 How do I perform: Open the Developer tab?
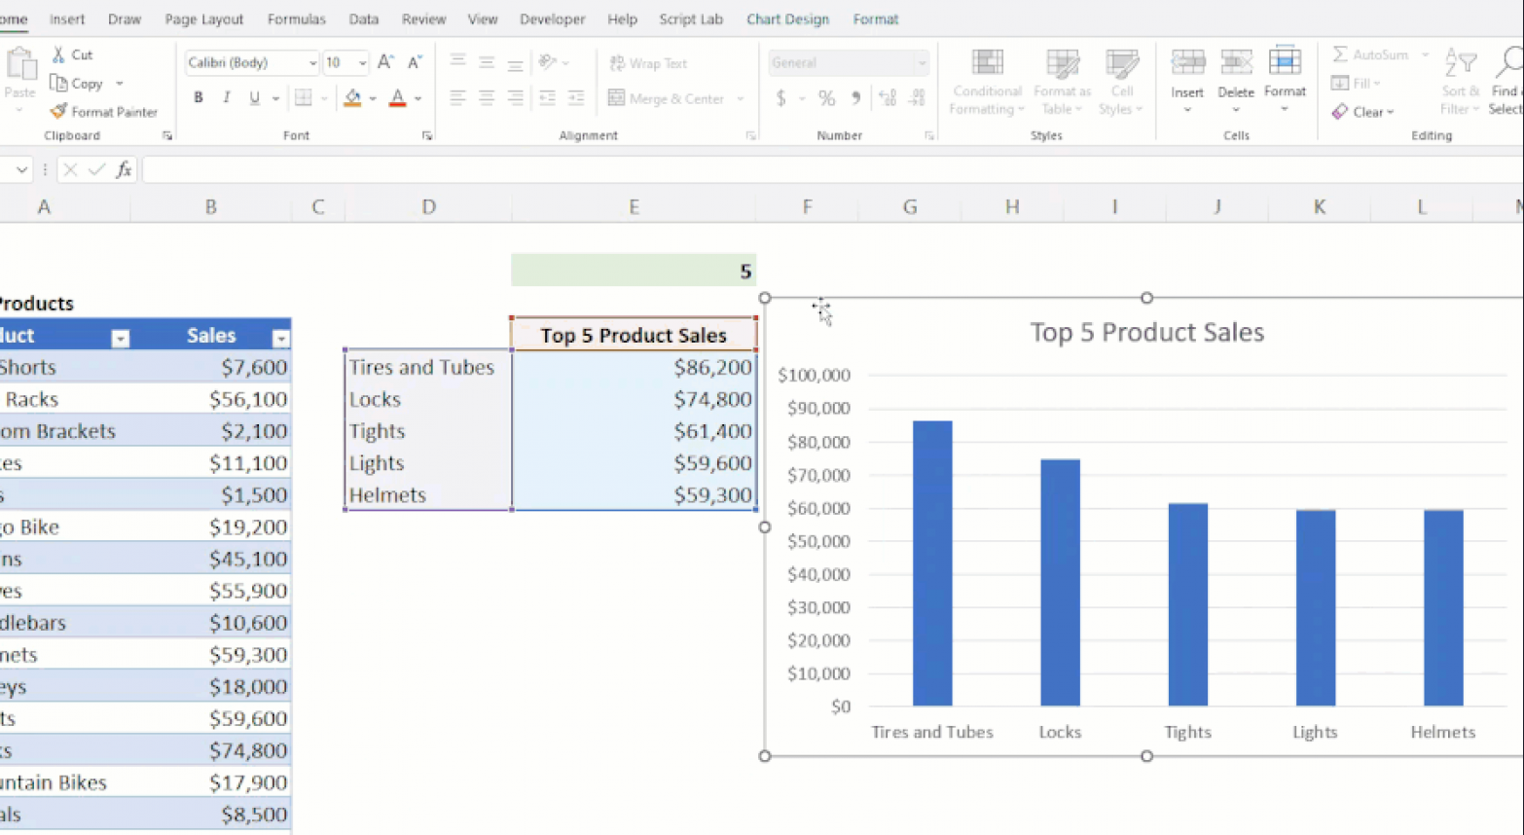553,19
